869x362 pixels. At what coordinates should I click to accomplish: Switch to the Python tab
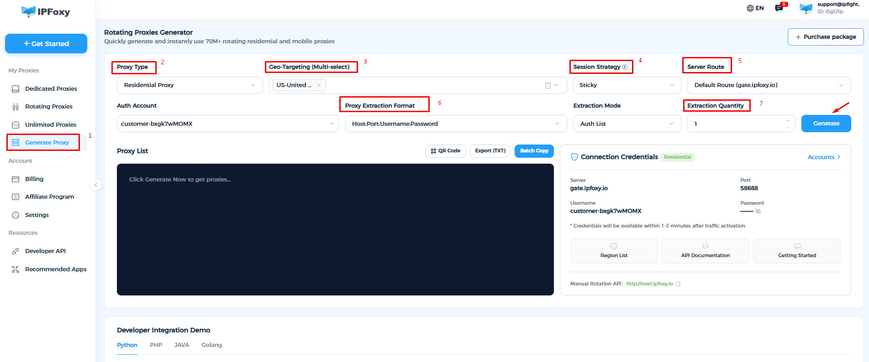point(127,345)
